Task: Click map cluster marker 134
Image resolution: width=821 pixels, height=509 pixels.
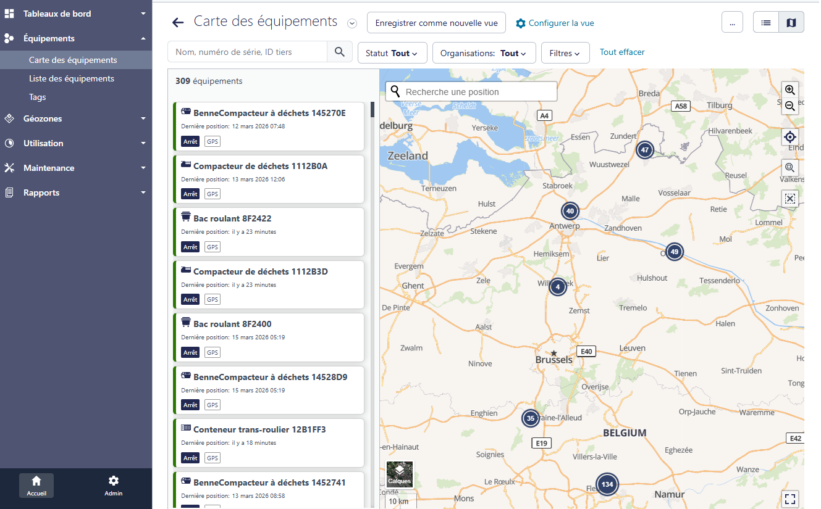Action: point(607,484)
